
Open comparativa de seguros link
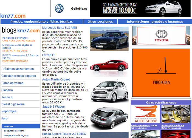click(x=16, y=135)
